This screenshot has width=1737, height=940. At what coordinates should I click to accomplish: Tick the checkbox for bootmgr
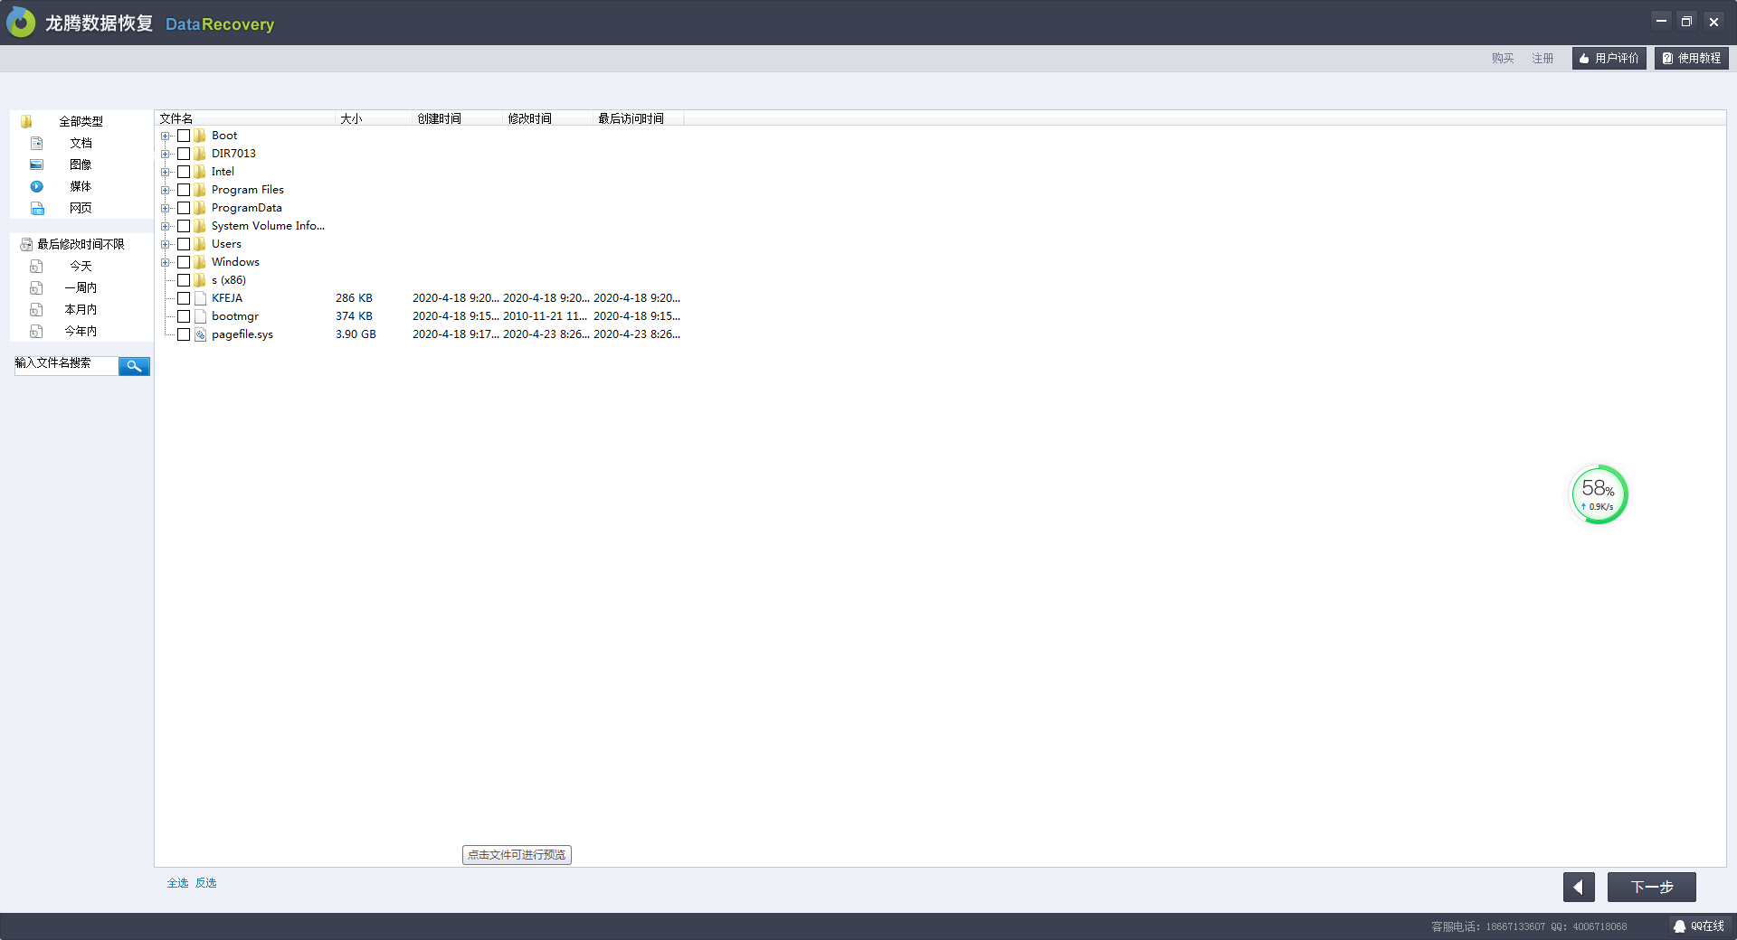(184, 316)
